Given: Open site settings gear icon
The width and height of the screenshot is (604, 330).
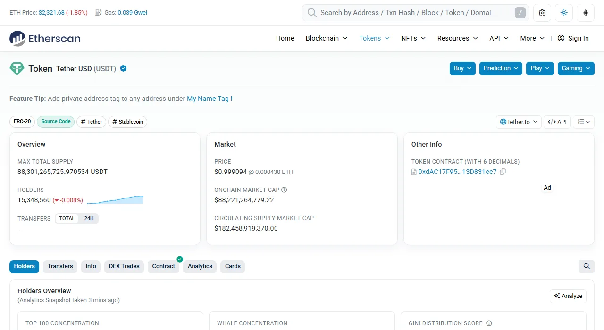Looking at the screenshot, I should click(x=542, y=13).
